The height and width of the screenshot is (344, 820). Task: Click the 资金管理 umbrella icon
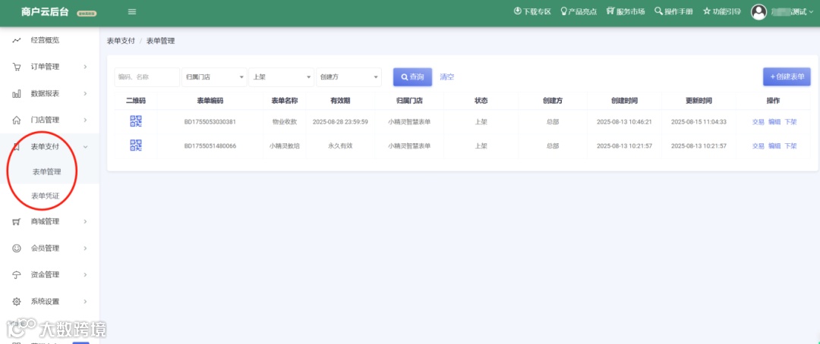16,275
